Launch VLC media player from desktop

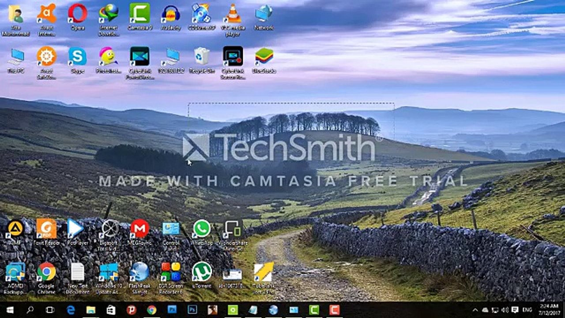[233, 19]
